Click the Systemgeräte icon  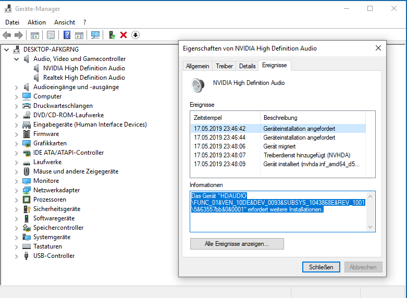tap(27, 237)
